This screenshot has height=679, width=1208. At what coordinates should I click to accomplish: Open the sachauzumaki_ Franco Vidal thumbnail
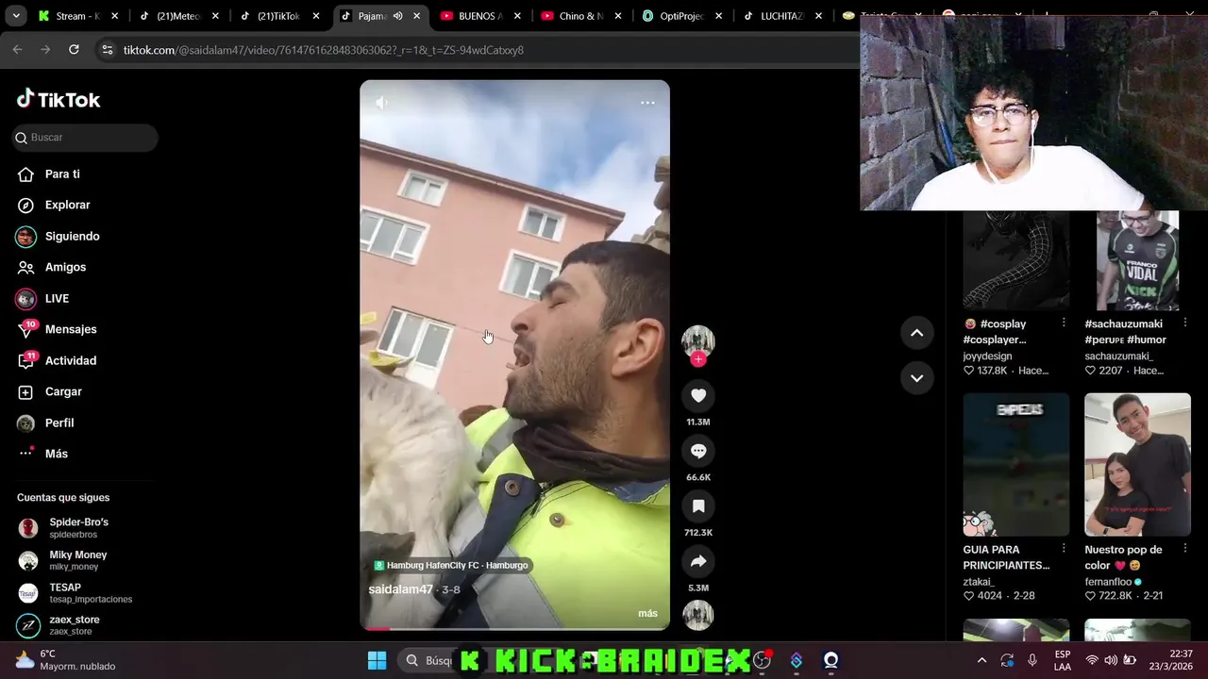(1137, 260)
